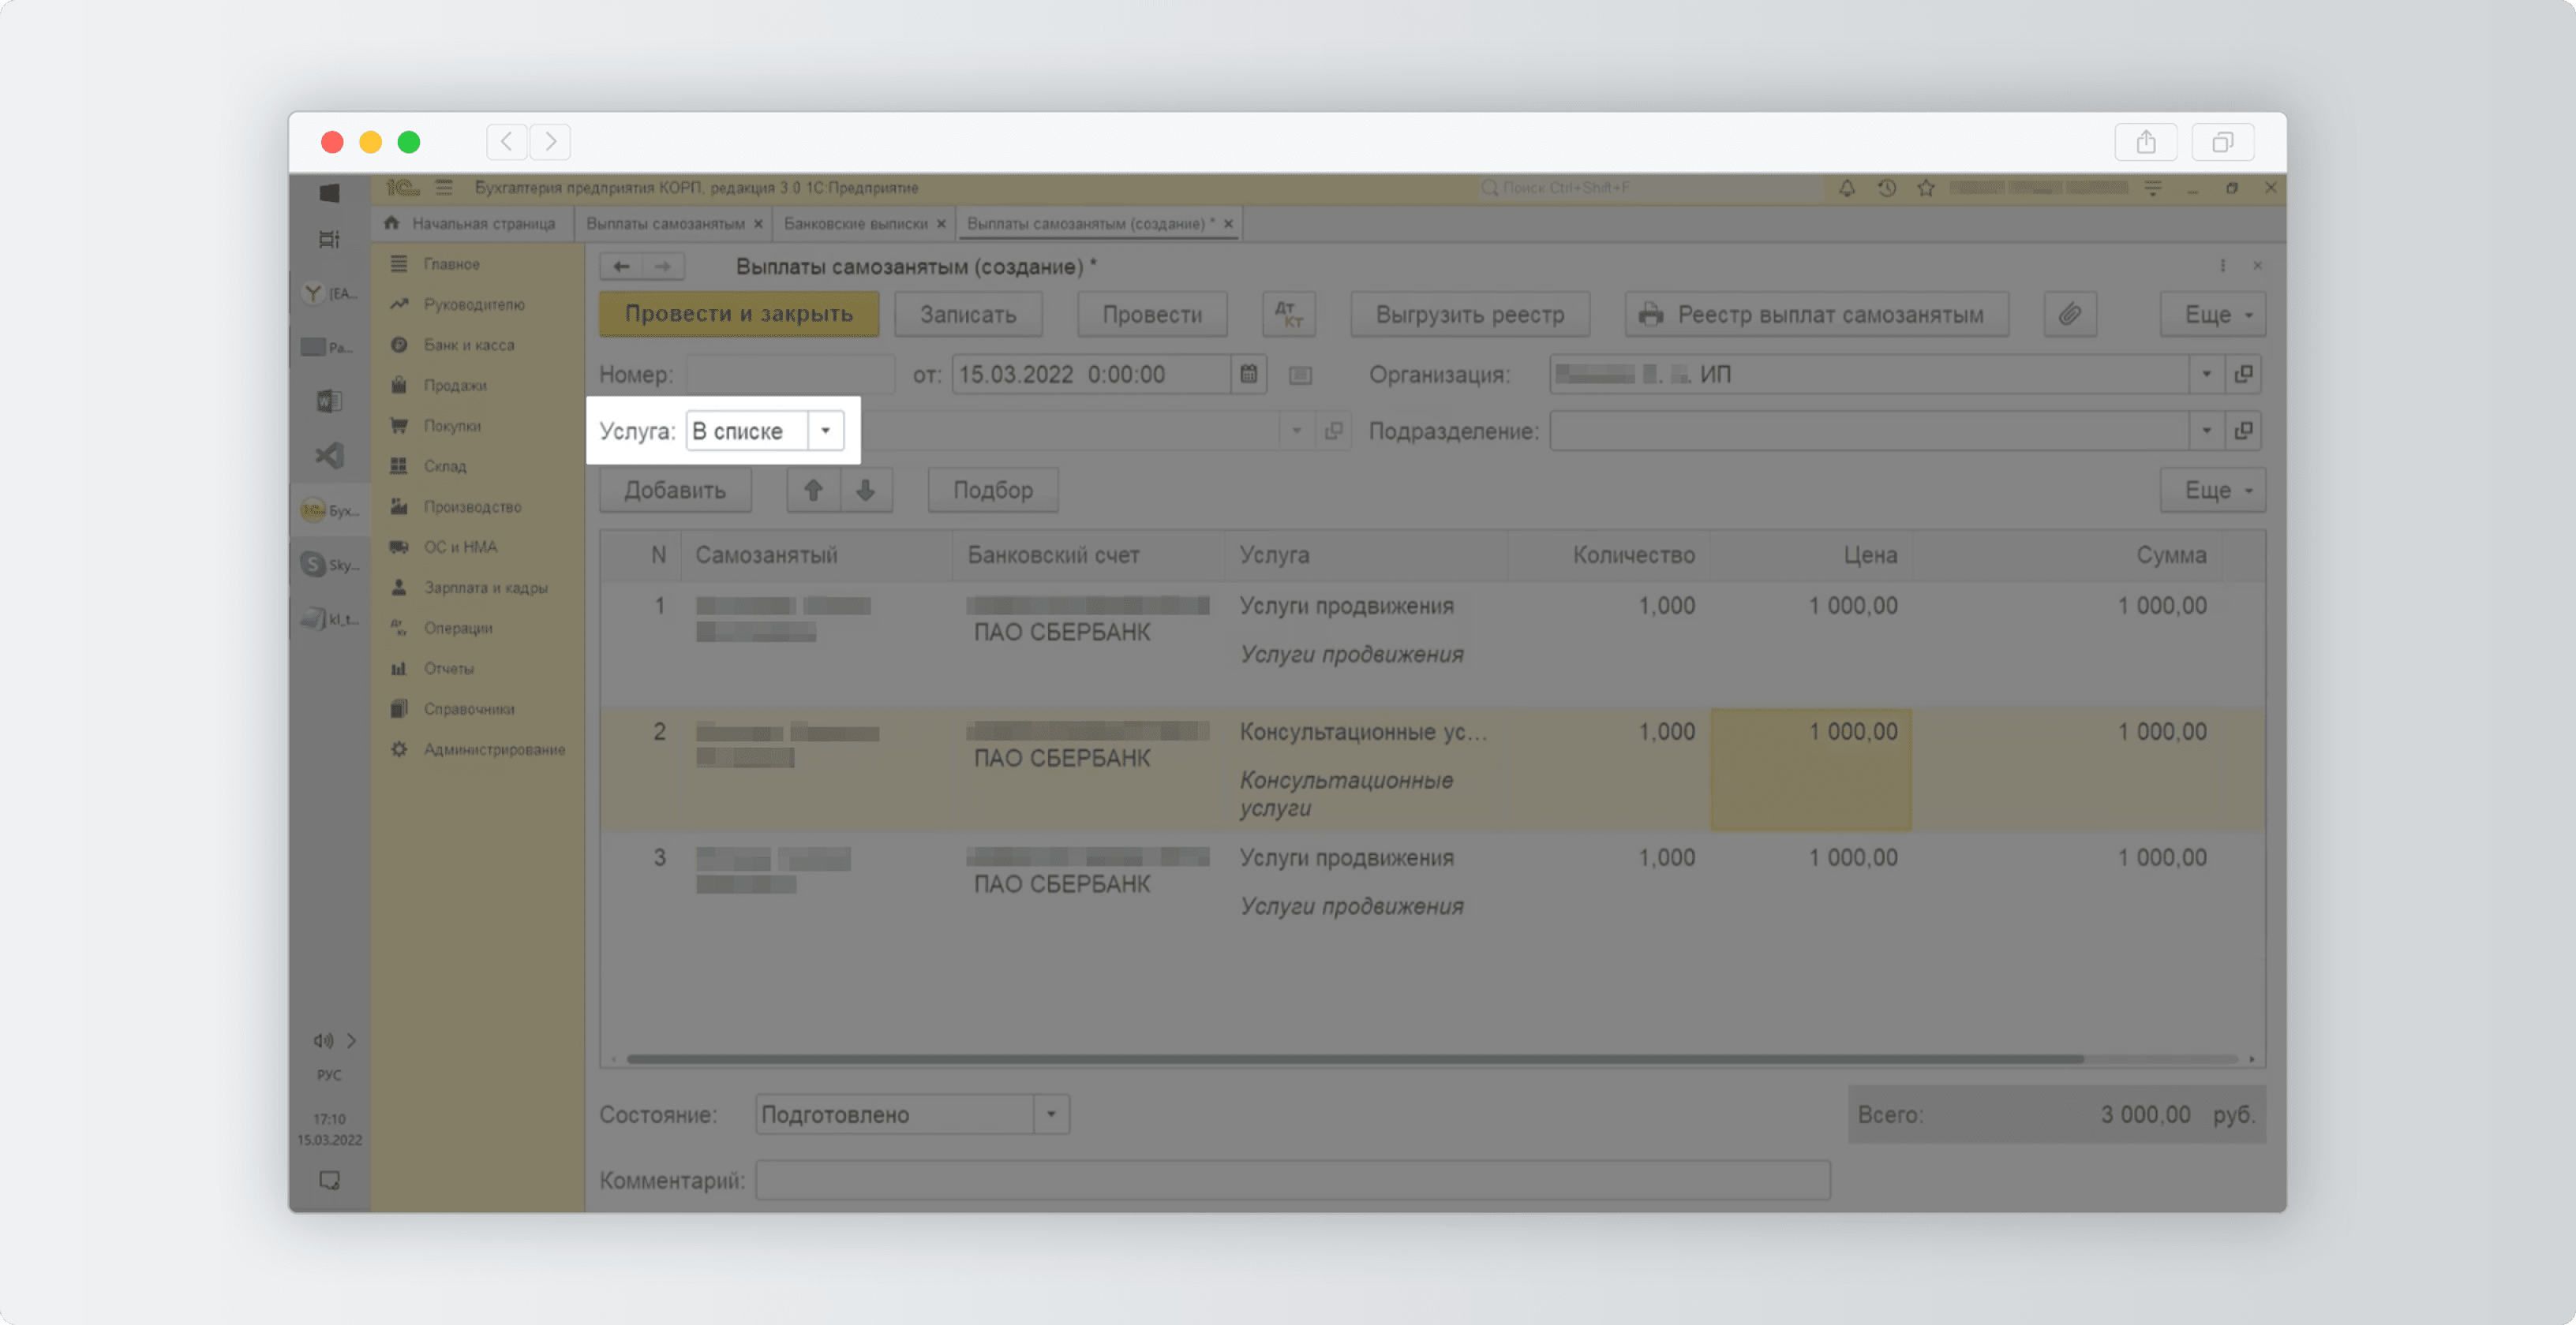Move row up with arrow icon

pyautogui.click(x=813, y=491)
